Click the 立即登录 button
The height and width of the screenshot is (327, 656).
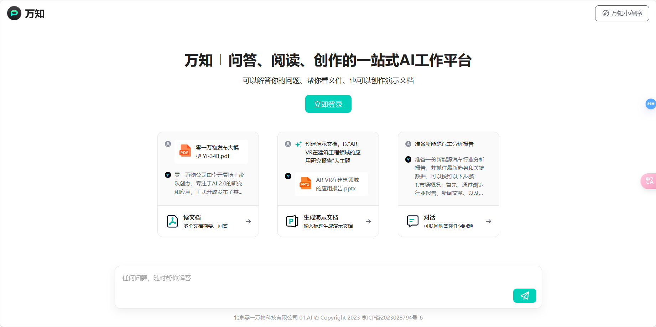(328, 104)
